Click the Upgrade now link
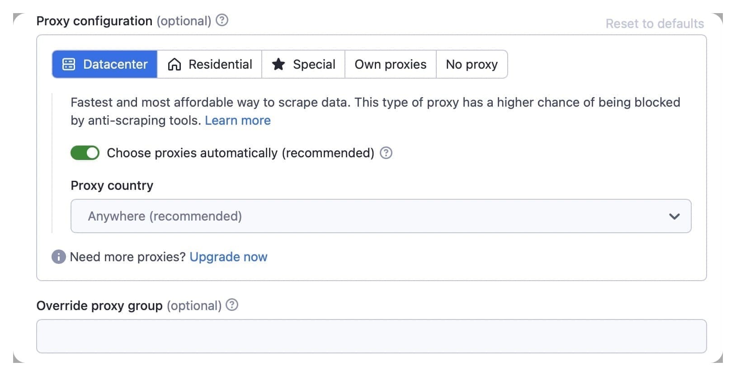 click(x=228, y=257)
